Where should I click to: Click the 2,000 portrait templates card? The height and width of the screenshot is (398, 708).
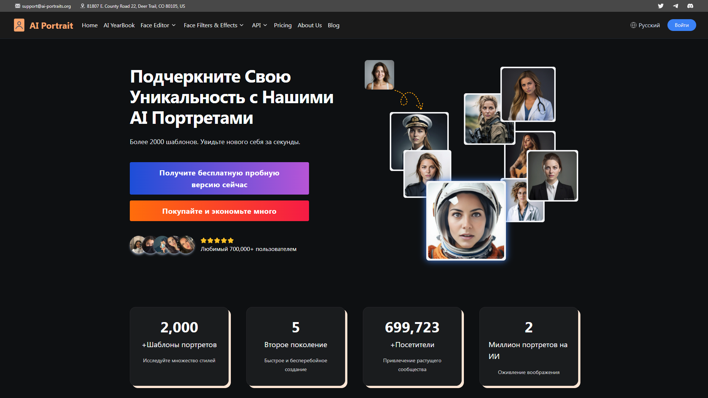coord(180,346)
